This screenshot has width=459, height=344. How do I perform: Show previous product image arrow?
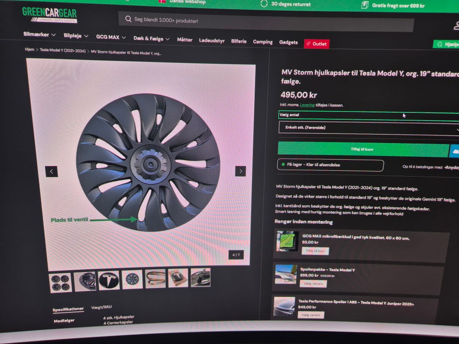coord(52,171)
